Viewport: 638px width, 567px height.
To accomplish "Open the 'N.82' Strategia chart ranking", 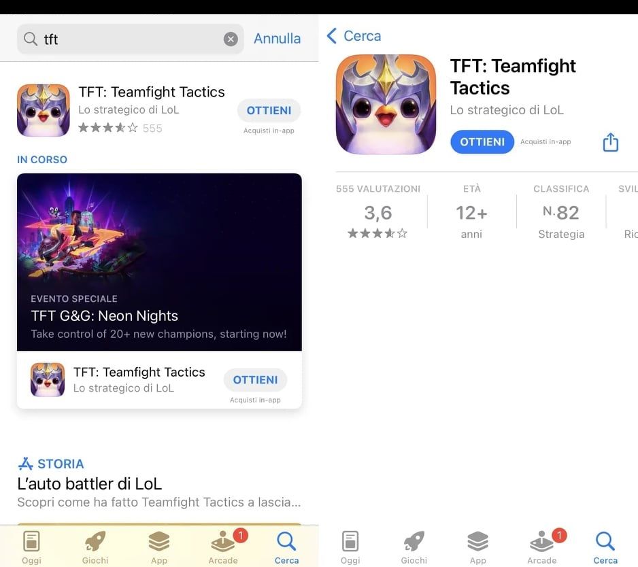I will click(x=561, y=213).
